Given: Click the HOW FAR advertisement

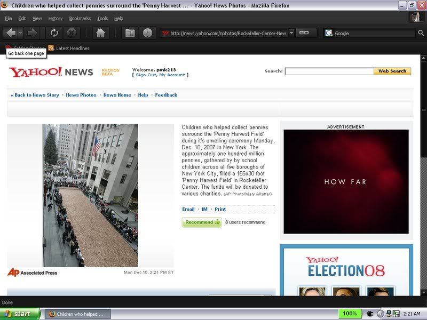Looking at the screenshot, I should (x=346, y=181).
